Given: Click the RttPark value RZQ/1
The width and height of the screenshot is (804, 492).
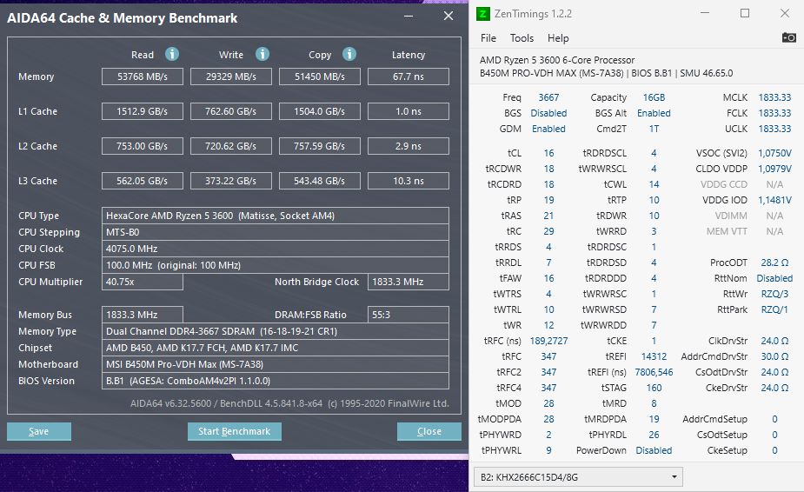Looking at the screenshot, I should coord(774,309).
